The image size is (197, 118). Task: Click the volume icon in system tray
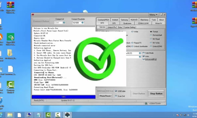click(x=189, y=115)
